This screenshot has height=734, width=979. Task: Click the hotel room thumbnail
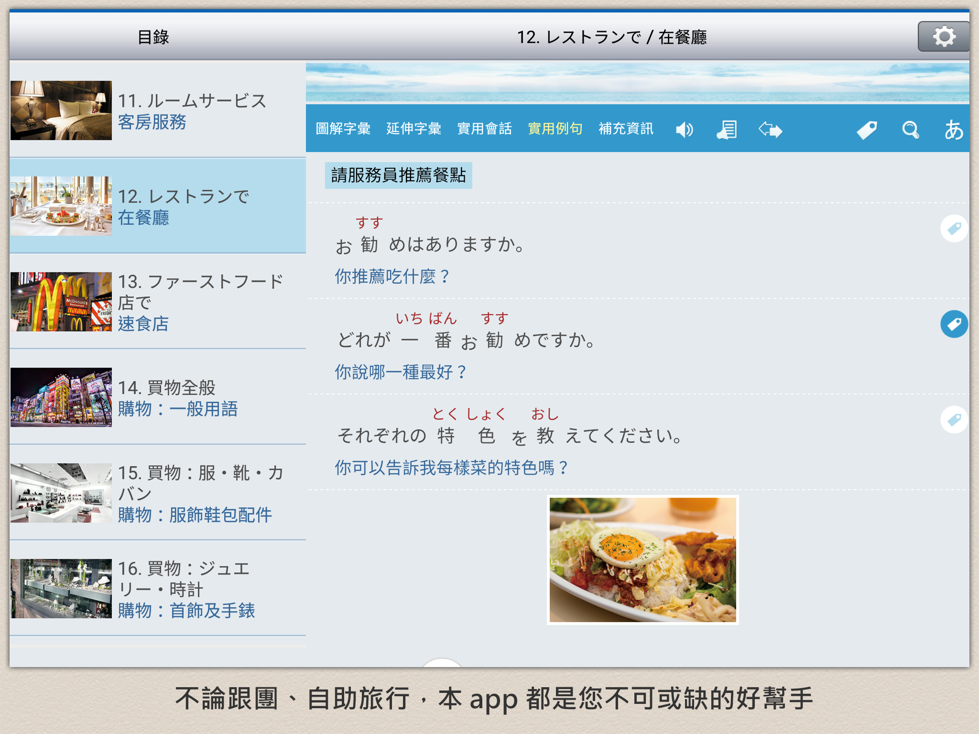pos(61,110)
